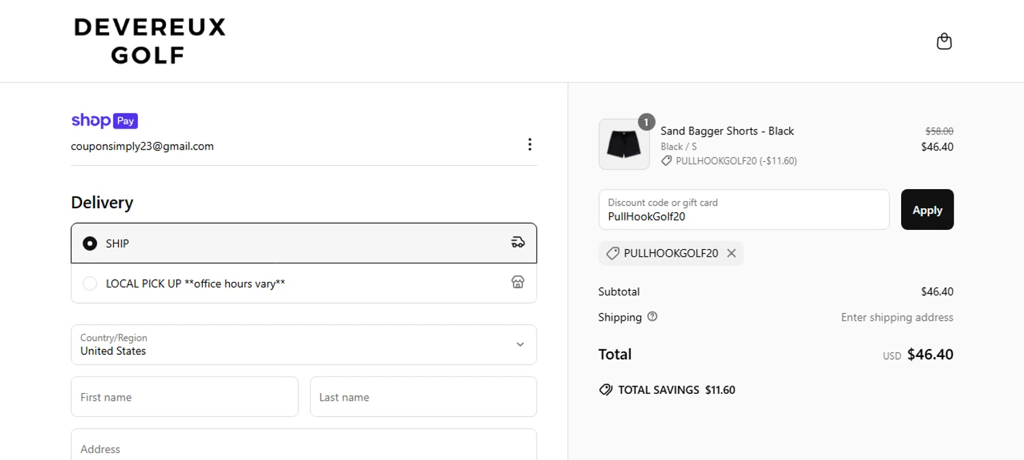The image size is (1024, 460).
Task: Click the discount tag icon under product name
Action: coord(666,161)
